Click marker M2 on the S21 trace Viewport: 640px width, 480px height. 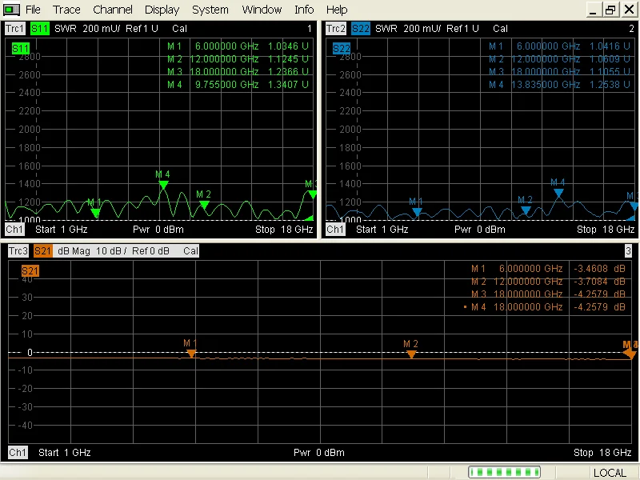tap(411, 352)
